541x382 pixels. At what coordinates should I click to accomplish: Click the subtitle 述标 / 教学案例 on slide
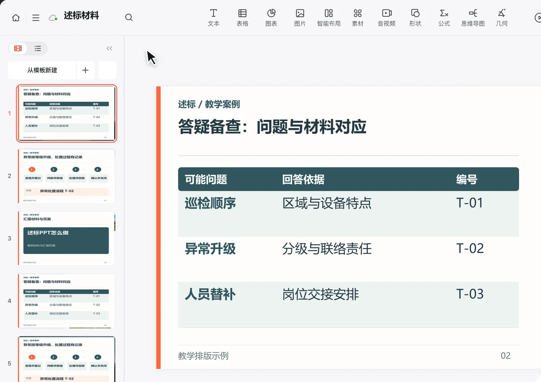pos(209,104)
